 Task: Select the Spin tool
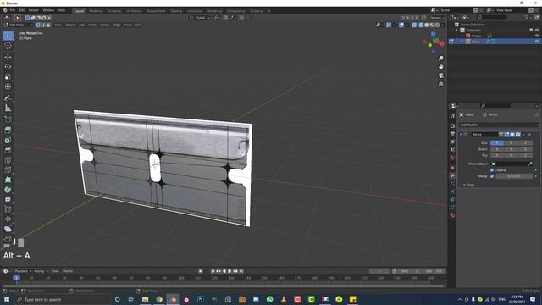(8, 190)
